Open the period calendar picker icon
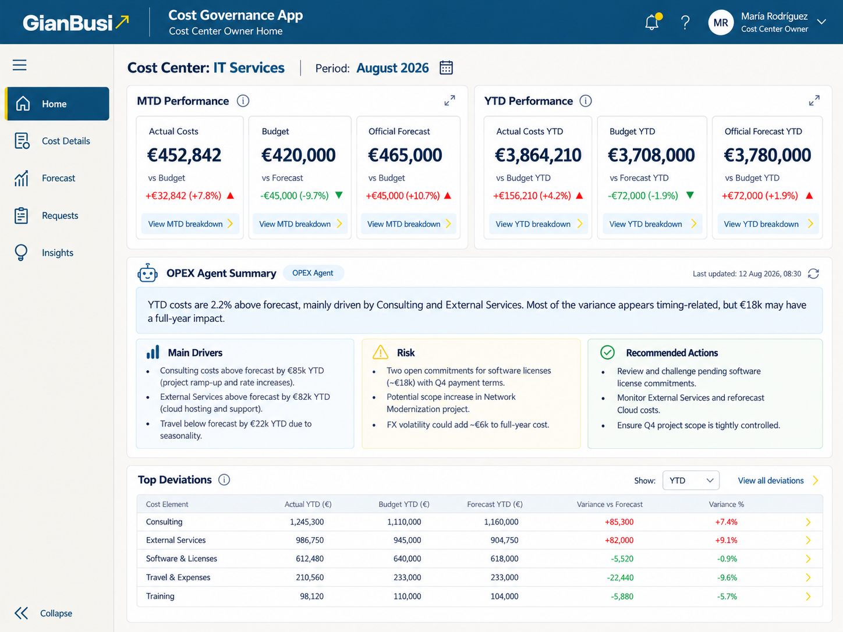The image size is (843, 632). click(446, 68)
